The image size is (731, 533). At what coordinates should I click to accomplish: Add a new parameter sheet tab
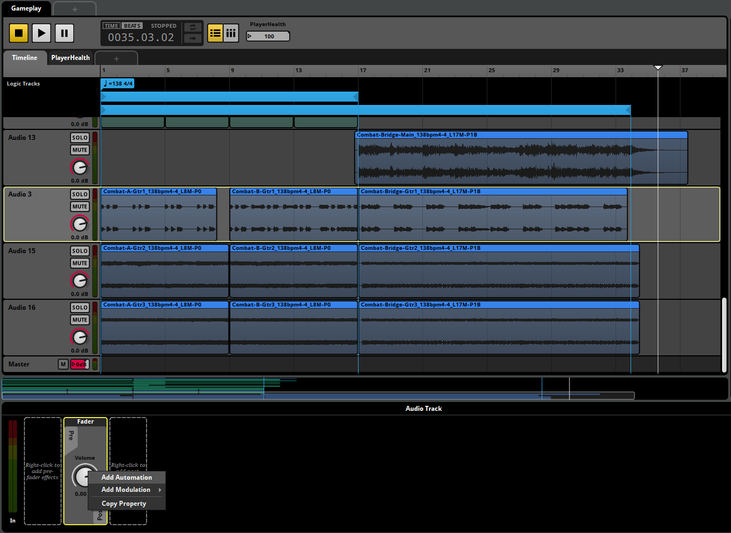(x=117, y=58)
